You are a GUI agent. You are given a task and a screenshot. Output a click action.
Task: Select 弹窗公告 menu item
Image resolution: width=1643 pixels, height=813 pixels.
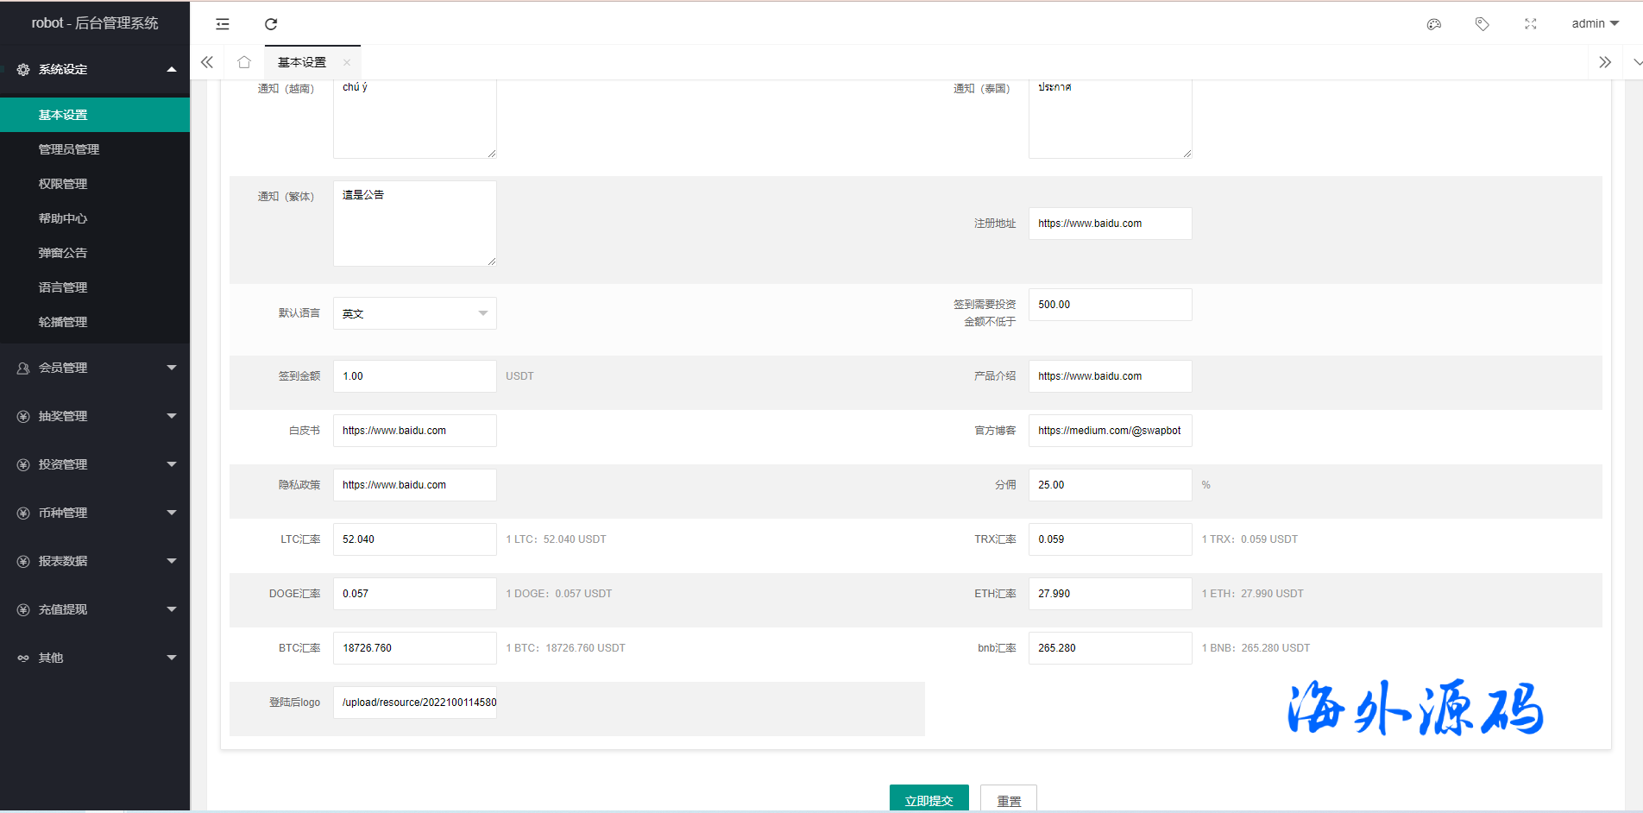pyautogui.click(x=63, y=253)
